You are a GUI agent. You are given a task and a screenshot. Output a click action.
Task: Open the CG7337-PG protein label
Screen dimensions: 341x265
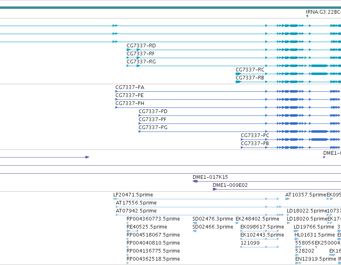[x=153, y=127]
